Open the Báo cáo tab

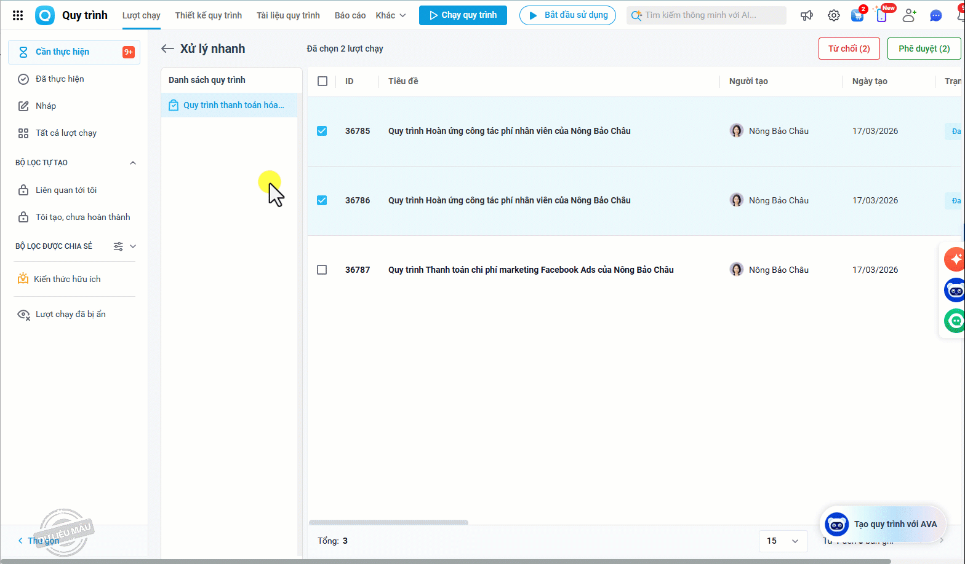(x=350, y=15)
